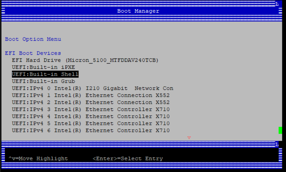Image resolution: width=286 pixels, height=172 pixels.
Task: Choose IPv4 2 Ethernet Connection X552
Action: click(91, 102)
